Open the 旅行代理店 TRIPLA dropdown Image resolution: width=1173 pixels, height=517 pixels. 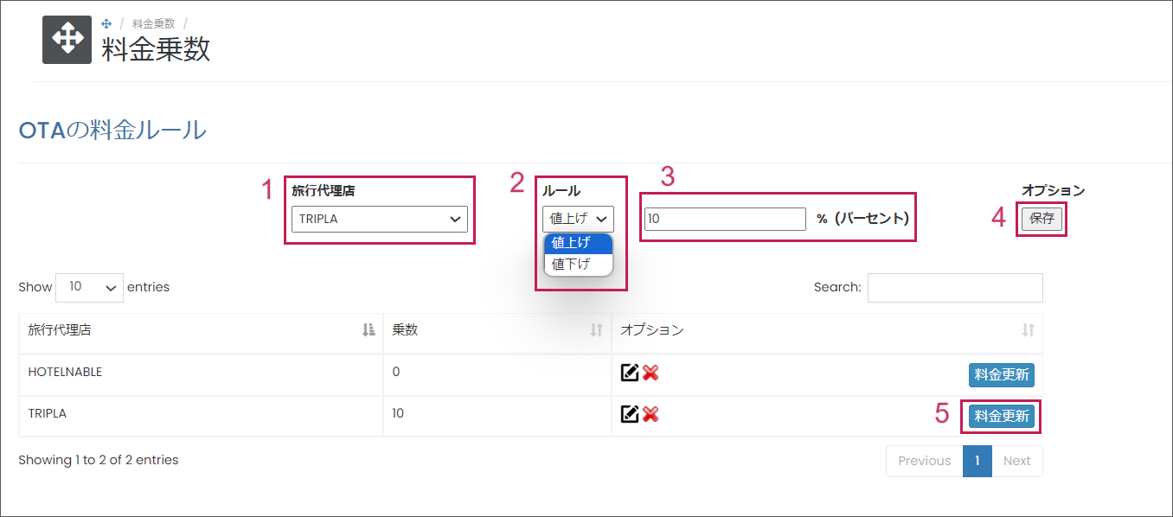pos(380,219)
